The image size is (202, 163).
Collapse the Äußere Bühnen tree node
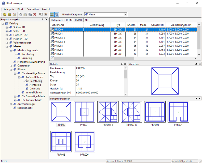coord(19,77)
